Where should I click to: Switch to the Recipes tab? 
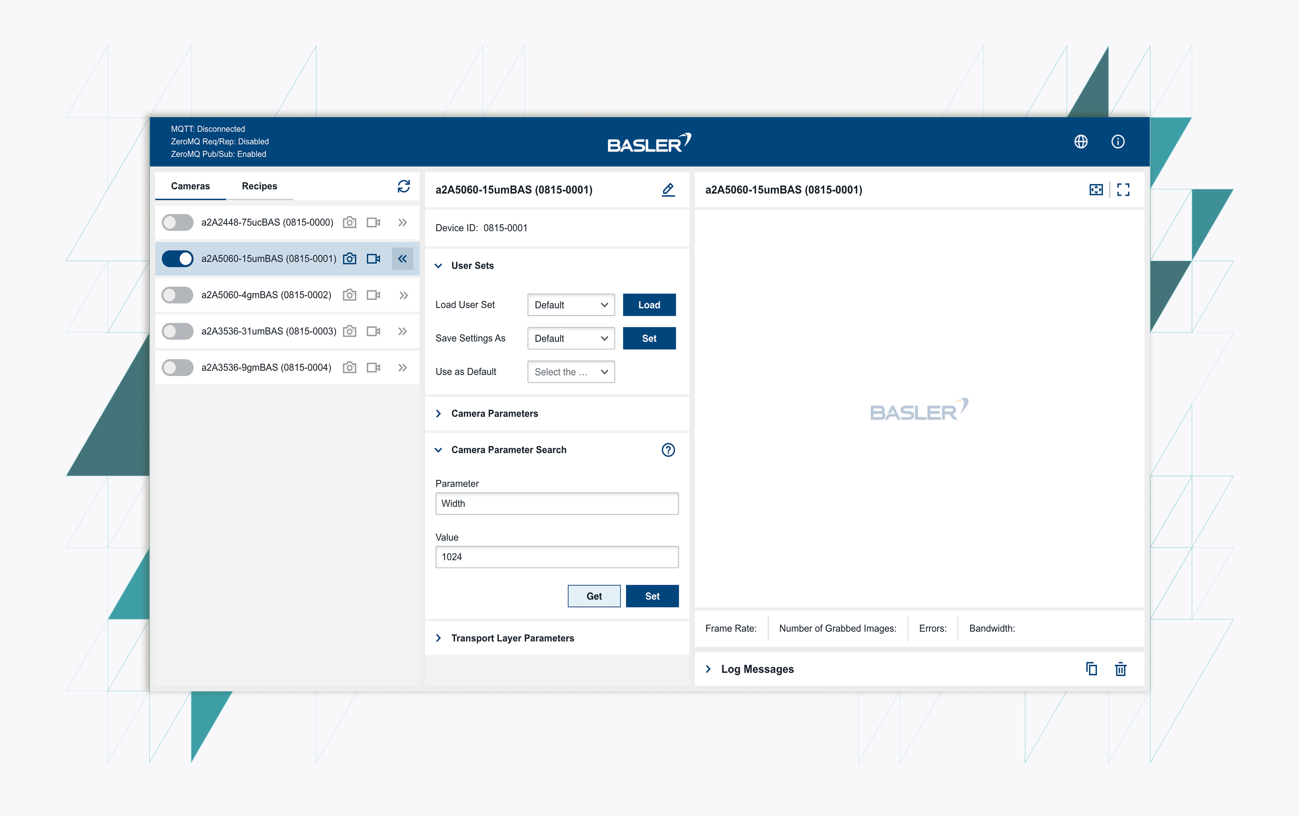point(259,186)
